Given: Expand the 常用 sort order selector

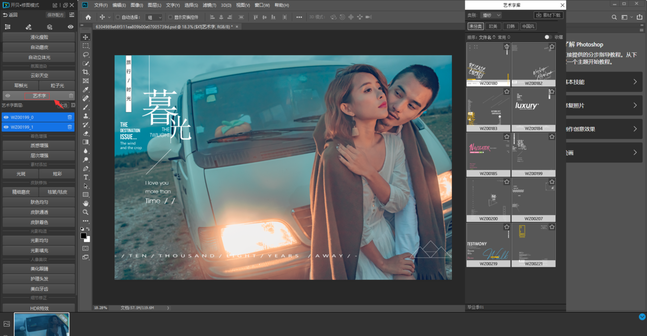Looking at the screenshot, I should (505, 37).
